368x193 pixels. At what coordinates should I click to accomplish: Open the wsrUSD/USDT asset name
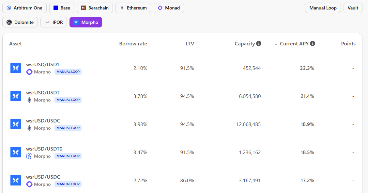43,93
